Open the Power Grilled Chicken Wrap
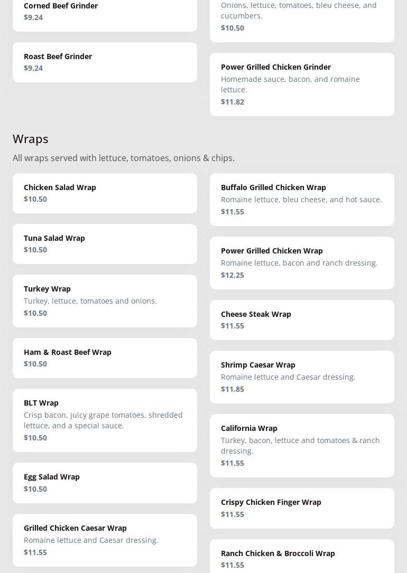 302,263
